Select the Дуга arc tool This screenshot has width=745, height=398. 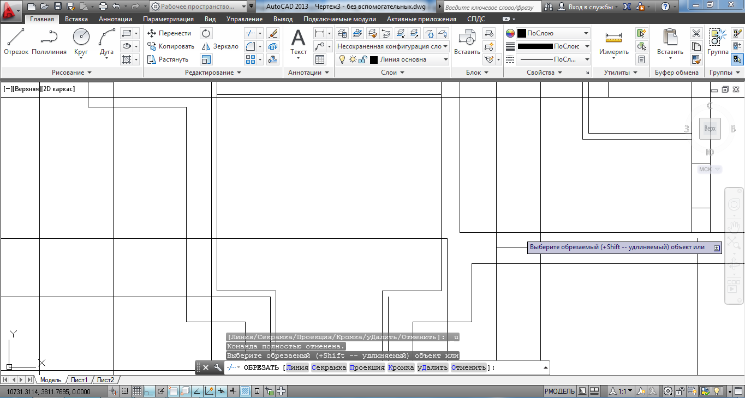(x=106, y=43)
